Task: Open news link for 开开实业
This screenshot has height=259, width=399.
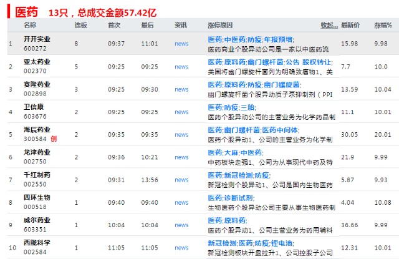Action: click(181, 44)
